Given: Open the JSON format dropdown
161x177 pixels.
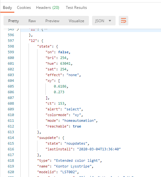Looking at the screenshot, I should click(104, 21).
